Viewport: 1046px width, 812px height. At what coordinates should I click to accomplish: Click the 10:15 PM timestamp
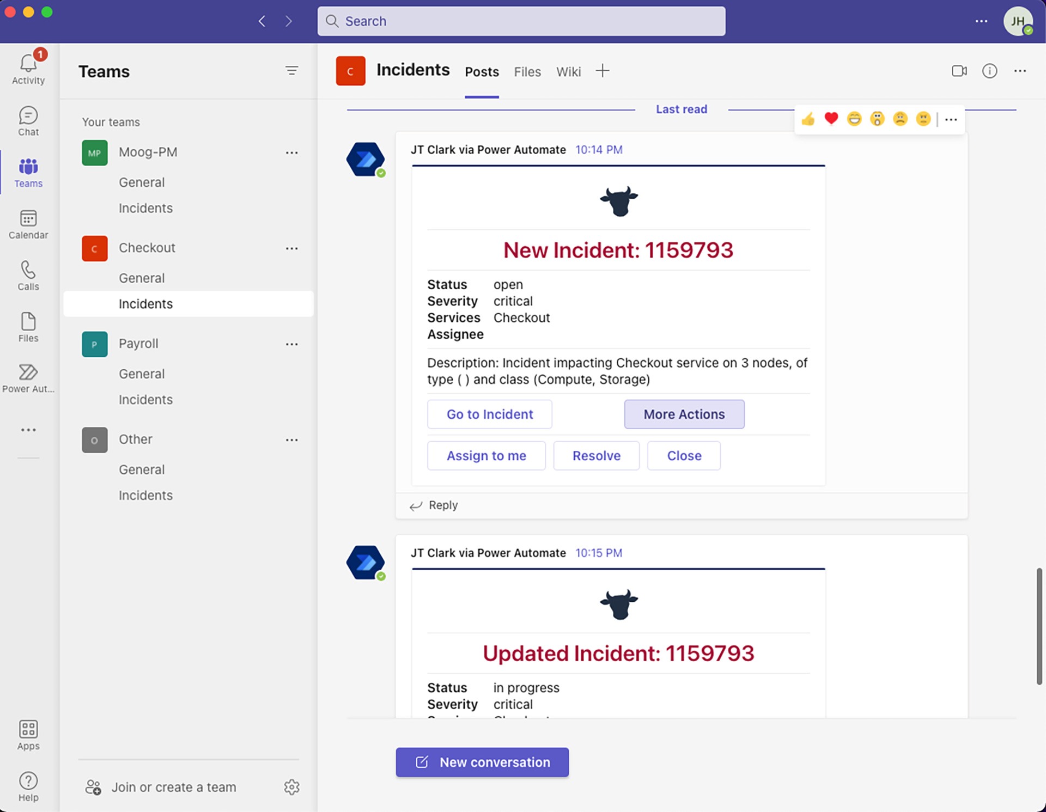tap(599, 553)
